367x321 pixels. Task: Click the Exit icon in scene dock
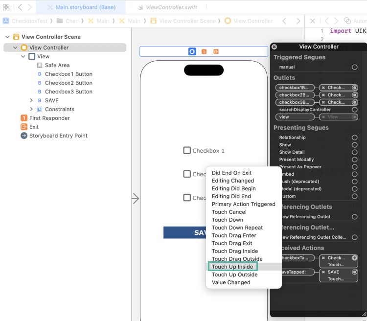click(x=216, y=51)
